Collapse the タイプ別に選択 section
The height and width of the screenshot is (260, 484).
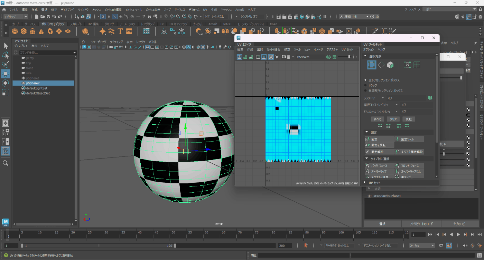point(366,159)
